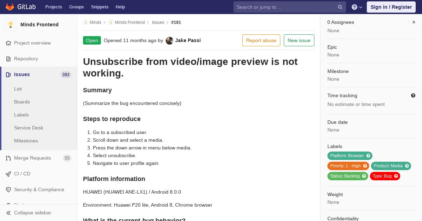Click the Collapse sidebar double-chevron icon

tap(8, 213)
